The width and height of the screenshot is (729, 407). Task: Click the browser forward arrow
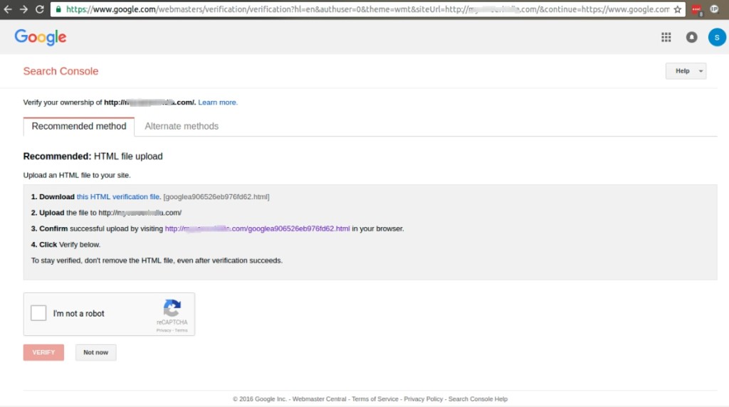[x=24, y=10]
